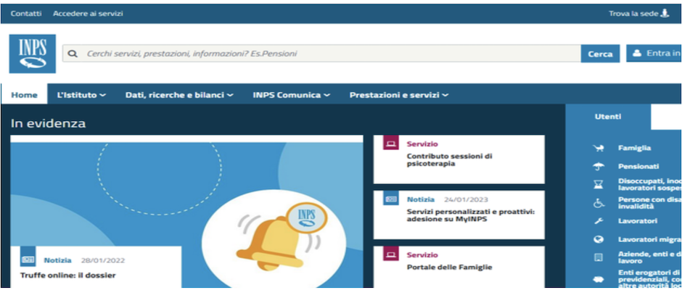Click the Cerca button

600,54
